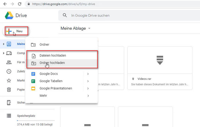Click the search magnifier icon
The height and width of the screenshot is (127, 200).
point(65,15)
